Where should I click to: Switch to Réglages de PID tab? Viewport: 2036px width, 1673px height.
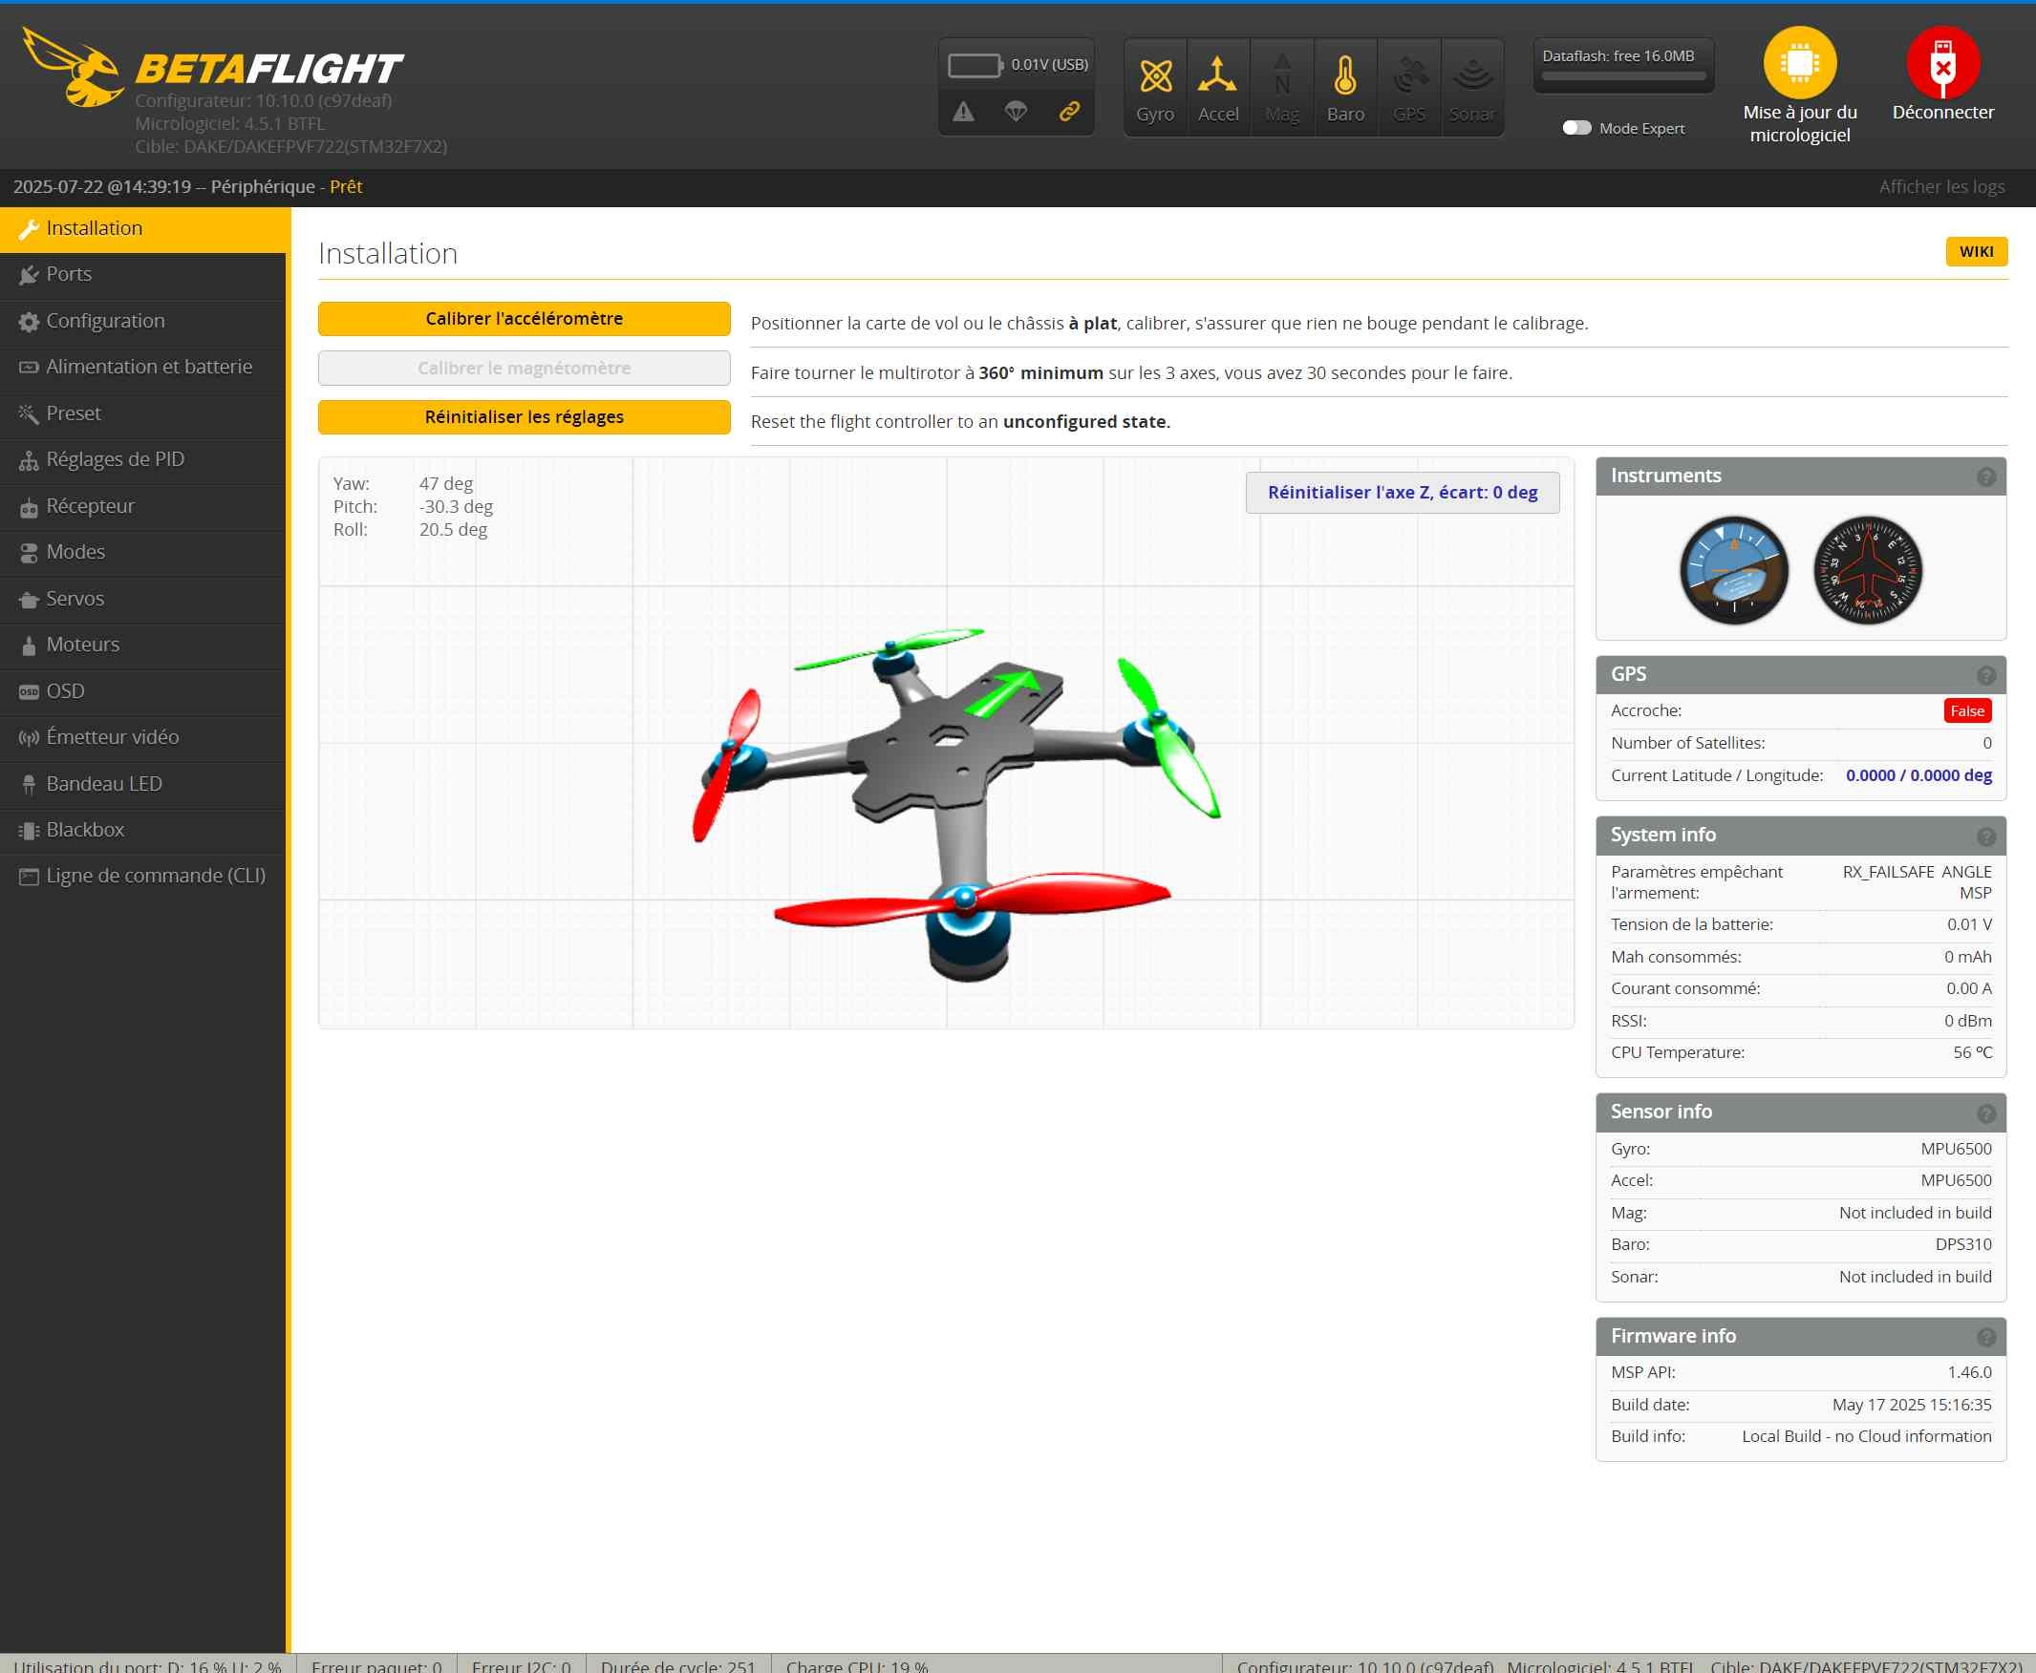pyautogui.click(x=115, y=459)
